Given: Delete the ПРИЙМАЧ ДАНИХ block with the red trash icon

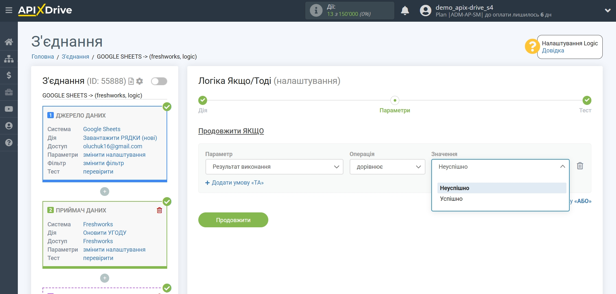Looking at the screenshot, I should (159, 210).
